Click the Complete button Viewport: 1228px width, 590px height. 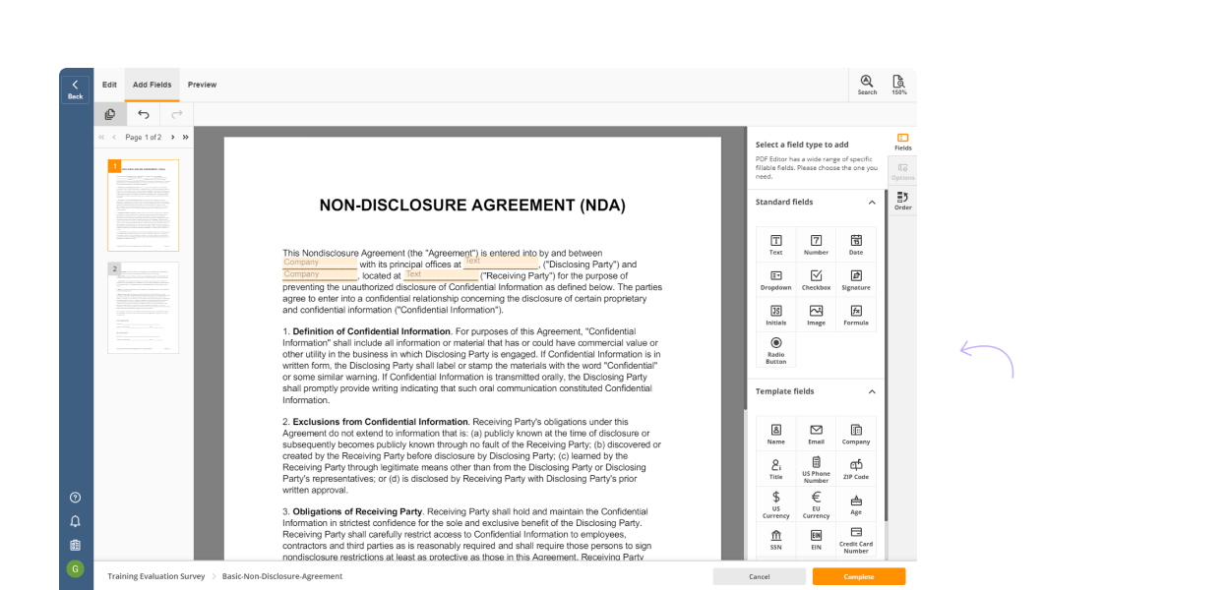click(x=858, y=576)
